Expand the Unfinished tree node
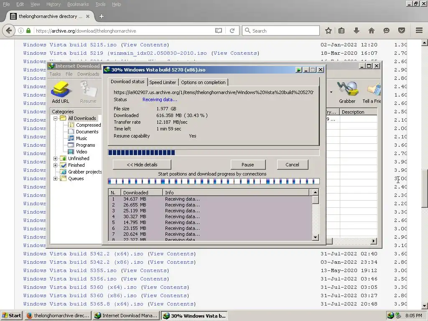Viewport: 428px width, 321px height. click(56, 158)
